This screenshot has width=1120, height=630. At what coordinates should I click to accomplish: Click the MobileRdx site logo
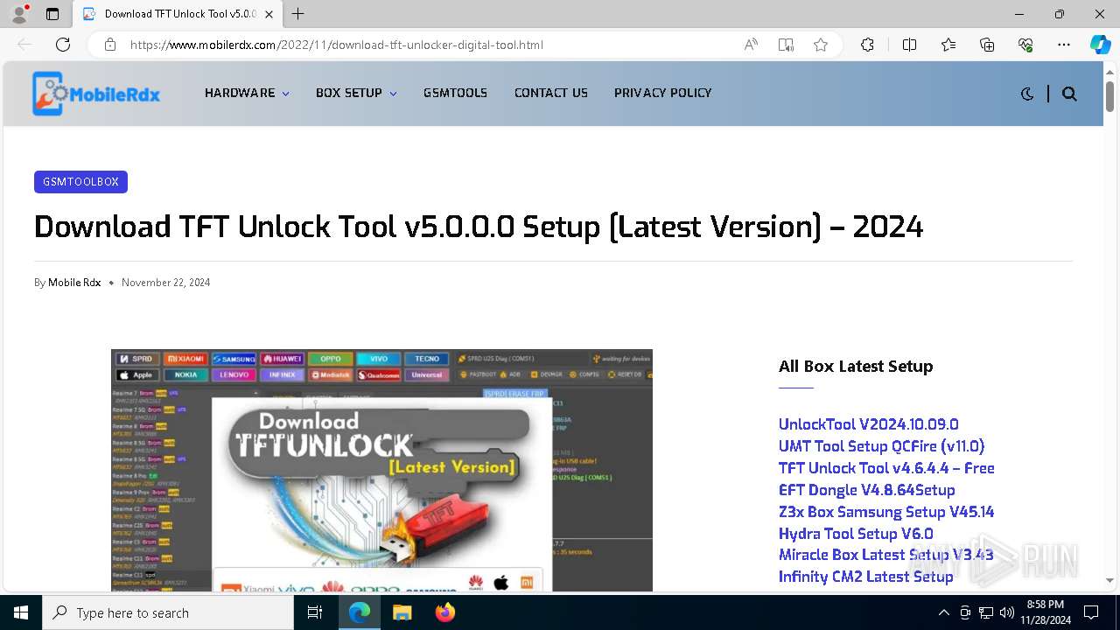pyautogui.click(x=96, y=94)
